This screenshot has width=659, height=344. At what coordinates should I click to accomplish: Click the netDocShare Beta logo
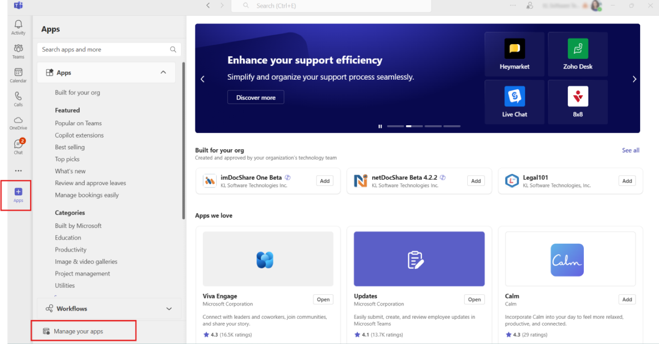click(x=360, y=181)
